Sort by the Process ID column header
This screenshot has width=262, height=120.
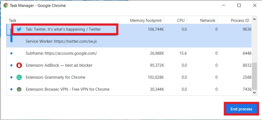point(235,20)
